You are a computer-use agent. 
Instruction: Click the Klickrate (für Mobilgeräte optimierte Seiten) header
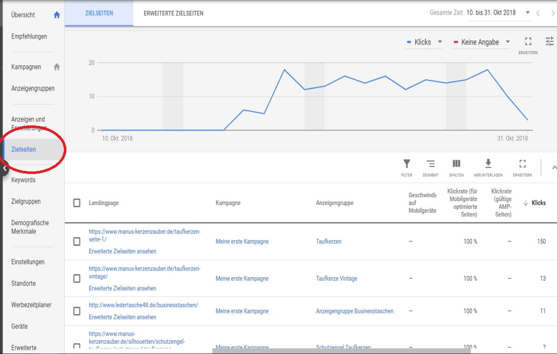coord(462,203)
